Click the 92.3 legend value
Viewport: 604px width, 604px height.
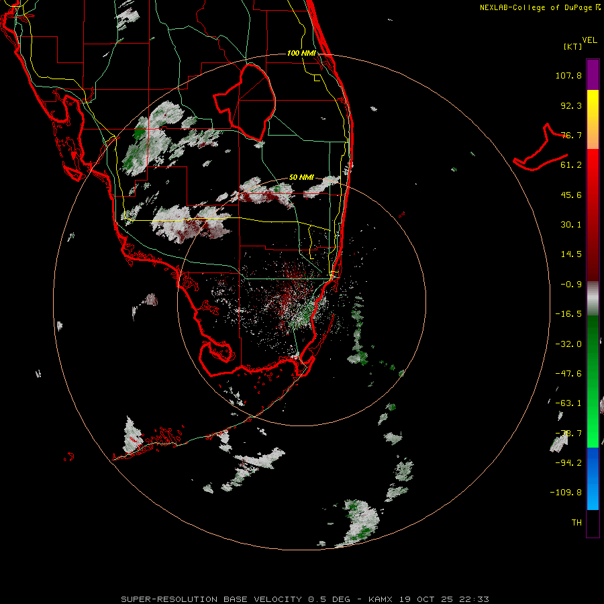(571, 105)
